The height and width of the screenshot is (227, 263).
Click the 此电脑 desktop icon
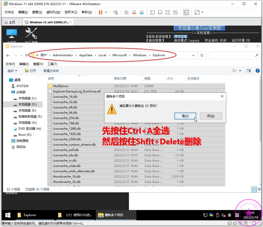(12, 35)
